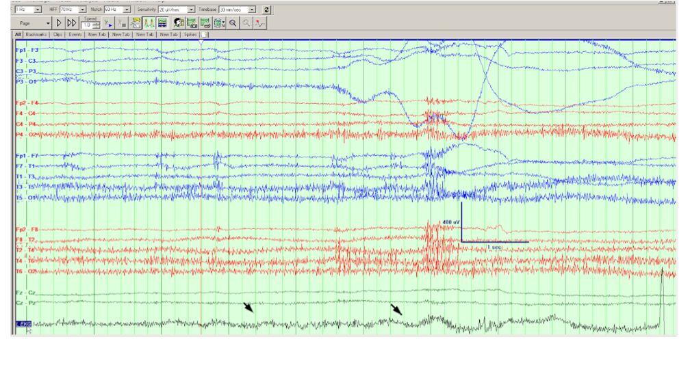Click the camera snapshot icon in toolbar
The height and width of the screenshot is (376, 690).
click(x=192, y=23)
